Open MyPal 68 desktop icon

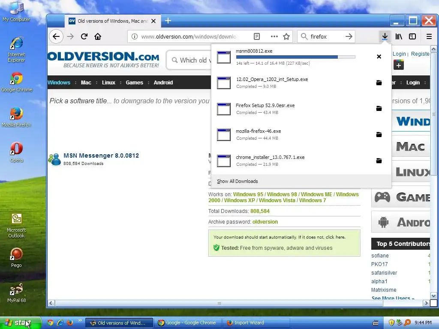(x=17, y=293)
